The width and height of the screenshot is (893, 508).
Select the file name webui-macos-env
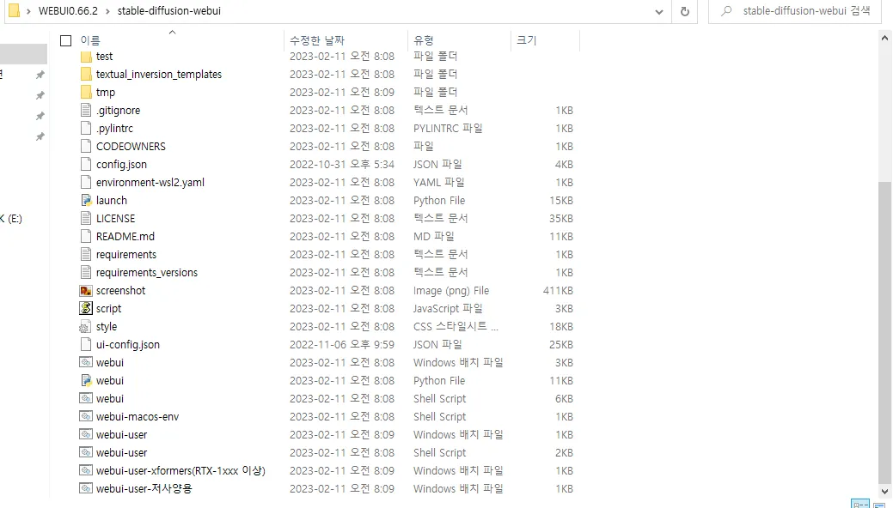click(x=138, y=416)
